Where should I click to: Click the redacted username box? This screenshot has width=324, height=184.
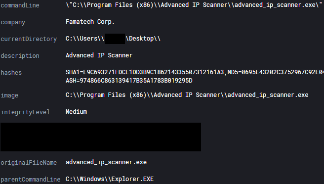coord(115,39)
